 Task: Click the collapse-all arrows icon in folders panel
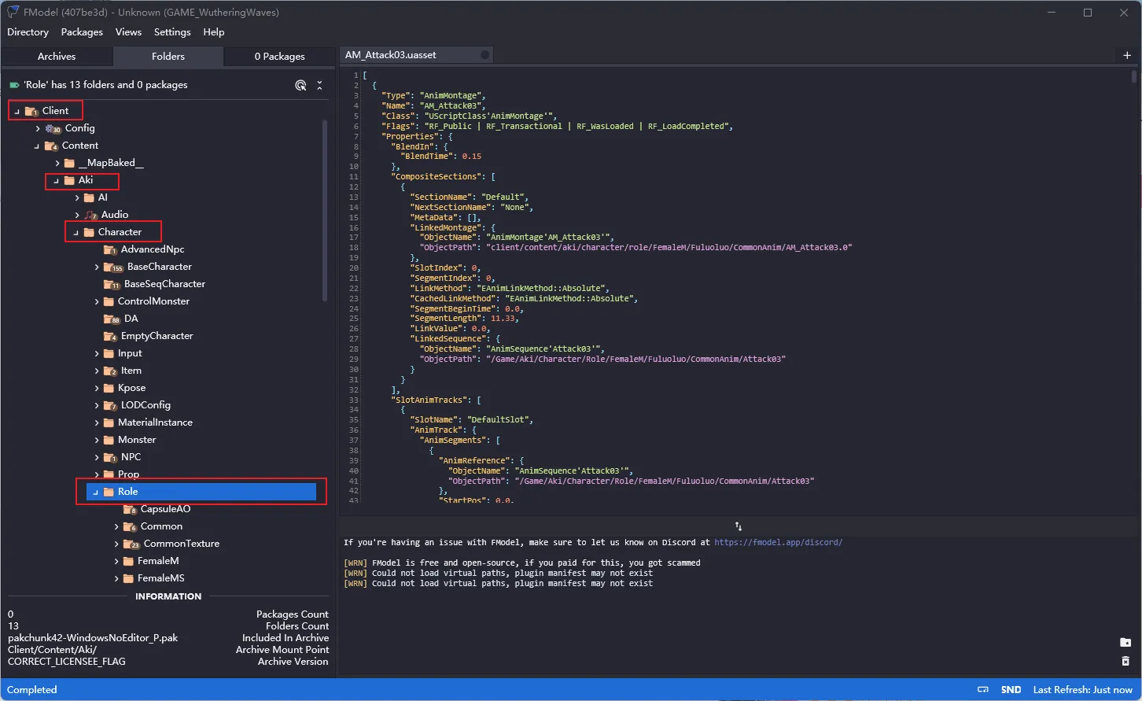click(319, 85)
